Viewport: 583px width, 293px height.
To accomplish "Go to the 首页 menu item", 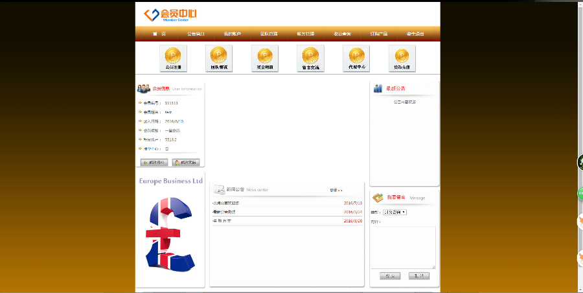I will click(159, 34).
